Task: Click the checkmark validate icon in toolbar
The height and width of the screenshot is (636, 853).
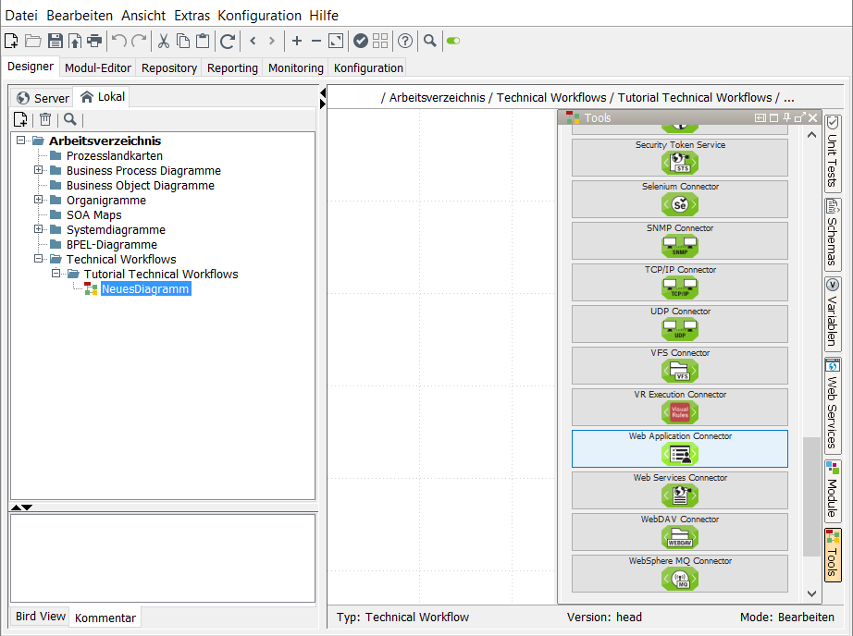Action: pyautogui.click(x=361, y=41)
